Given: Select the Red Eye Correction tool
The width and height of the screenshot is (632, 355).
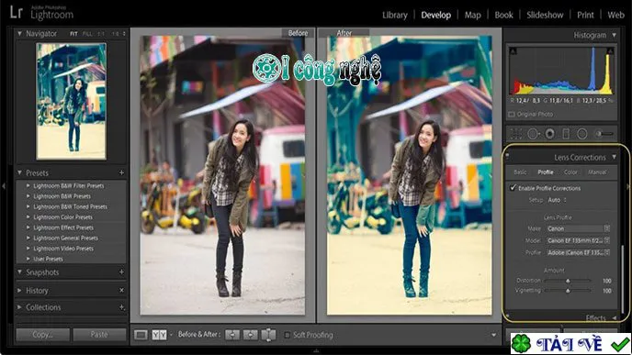Looking at the screenshot, I should (549, 134).
